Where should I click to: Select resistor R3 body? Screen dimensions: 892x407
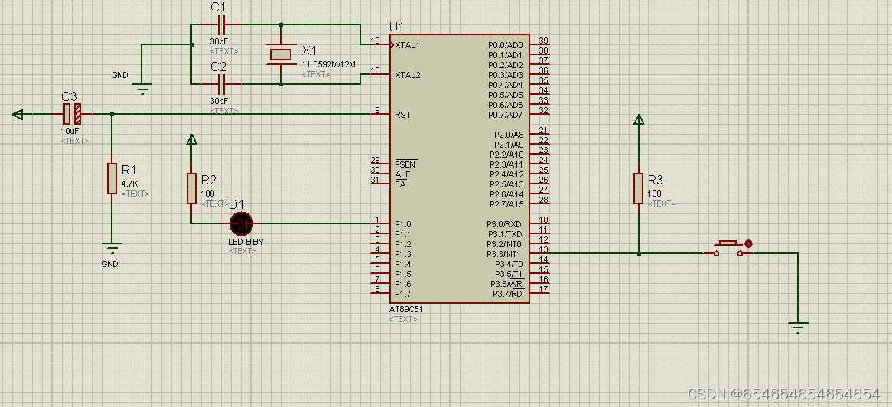638,188
